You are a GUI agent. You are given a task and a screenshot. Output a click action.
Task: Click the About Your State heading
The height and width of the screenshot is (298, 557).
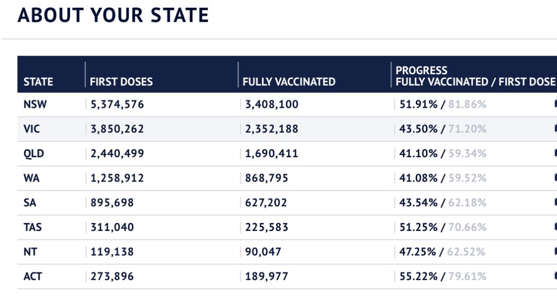113,15
